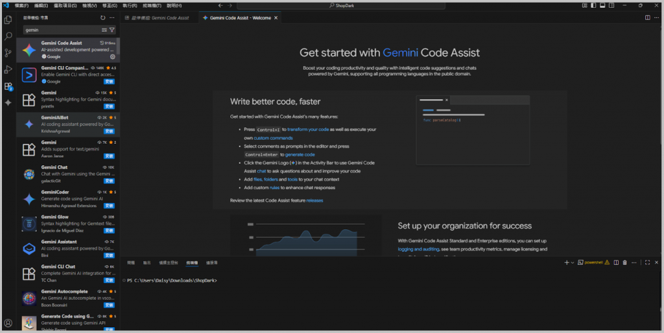Switch to the first tab of the bottom panel
The height and width of the screenshot is (333, 664).
click(x=131, y=263)
